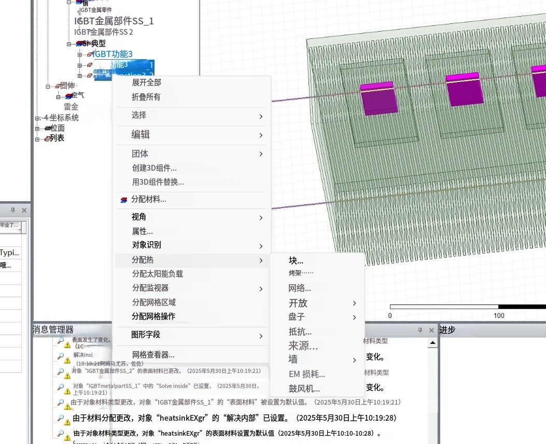Expand the 坐标系统 tree node
The height and width of the screenshot is (444, 546).
point(37,117)
